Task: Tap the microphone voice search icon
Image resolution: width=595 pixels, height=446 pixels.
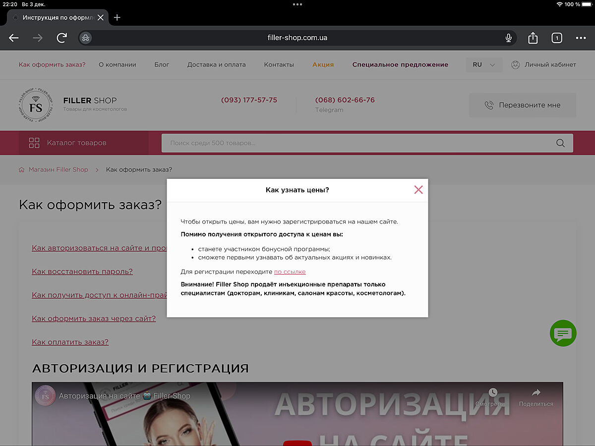Action: [x=508, y=38]
